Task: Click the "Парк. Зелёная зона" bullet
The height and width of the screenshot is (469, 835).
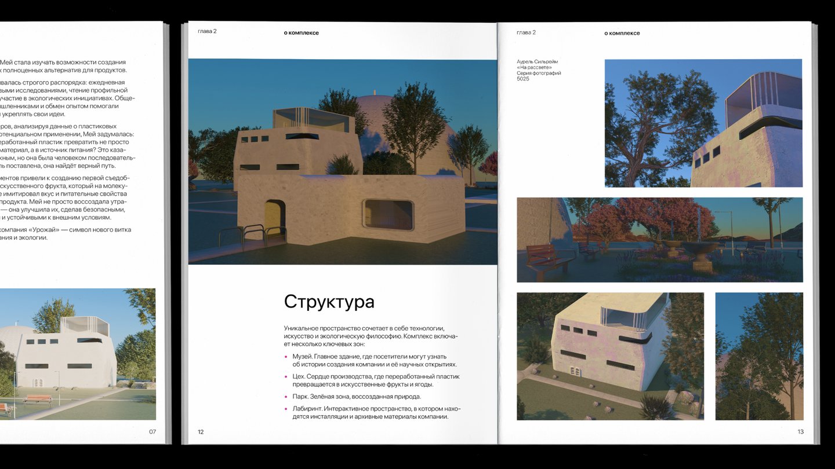Action: coord(353,397)
